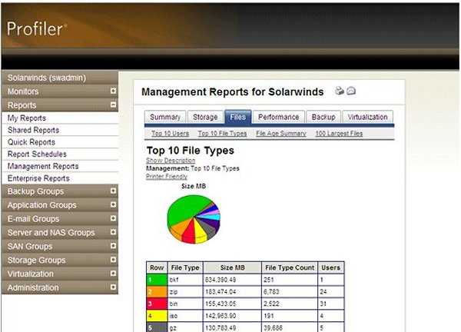Click the yellow row 4 color cell
461x332 pixels.
pyautogui.click(x=157, y=316)
